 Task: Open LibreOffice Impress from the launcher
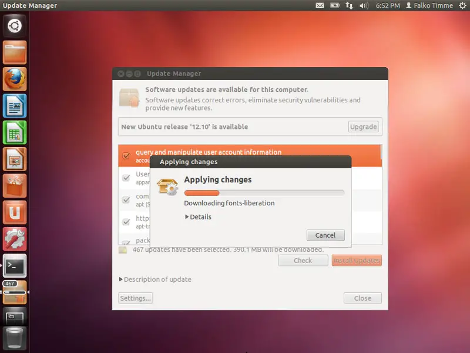coord(14,159)
